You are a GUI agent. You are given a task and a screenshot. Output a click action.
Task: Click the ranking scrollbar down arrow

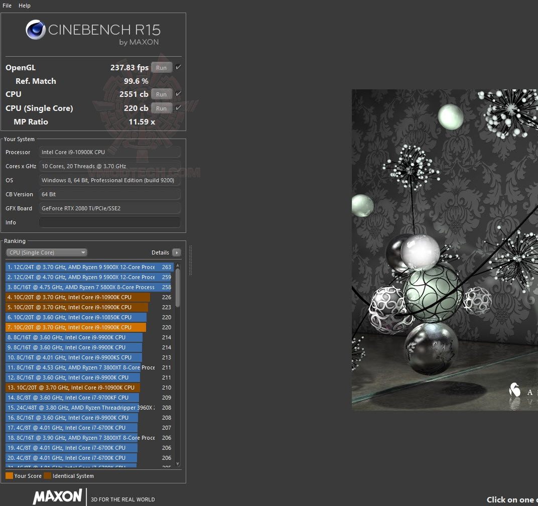pos(178,464)
